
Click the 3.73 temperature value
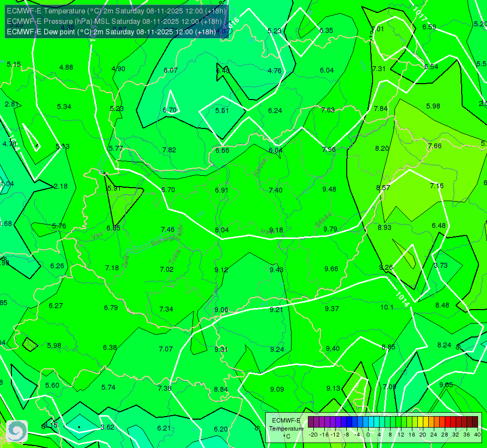point(441,265)
